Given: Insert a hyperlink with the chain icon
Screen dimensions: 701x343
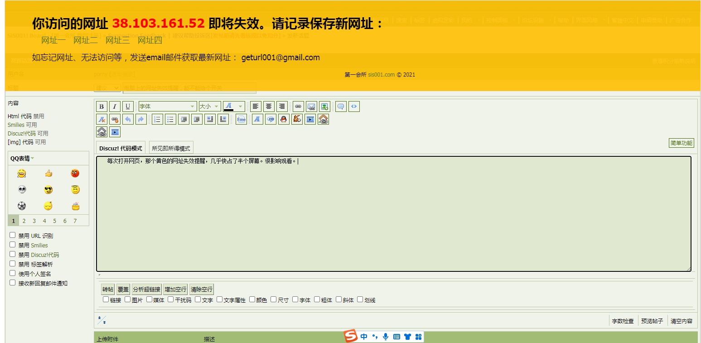Looking at the screenshot, I should (x=298, y=106).
